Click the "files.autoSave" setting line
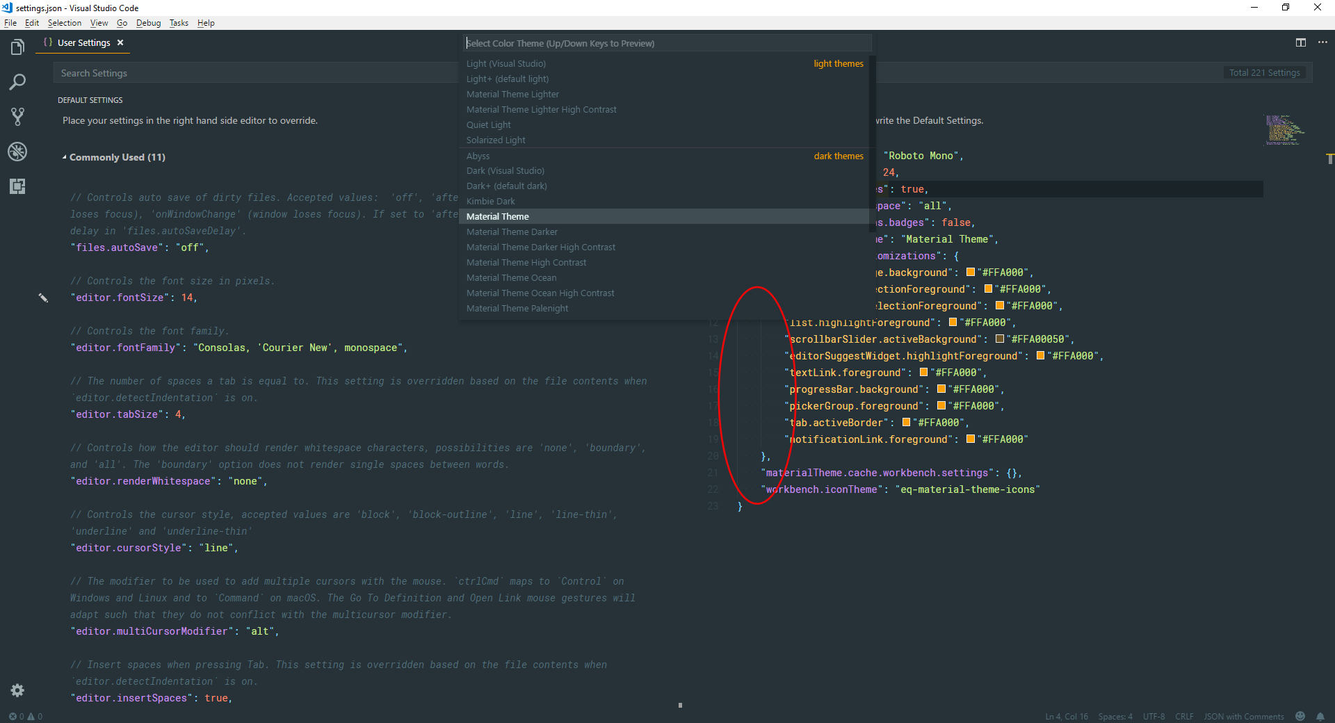 (140, 247)
